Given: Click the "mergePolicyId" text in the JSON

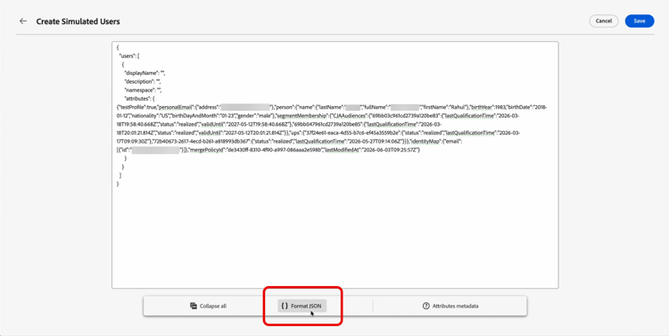Looking at the screenshot, I should 207,150.
